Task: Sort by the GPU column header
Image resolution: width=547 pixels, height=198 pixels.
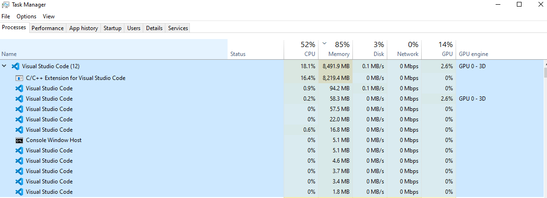Action: (x=438, y=49)
